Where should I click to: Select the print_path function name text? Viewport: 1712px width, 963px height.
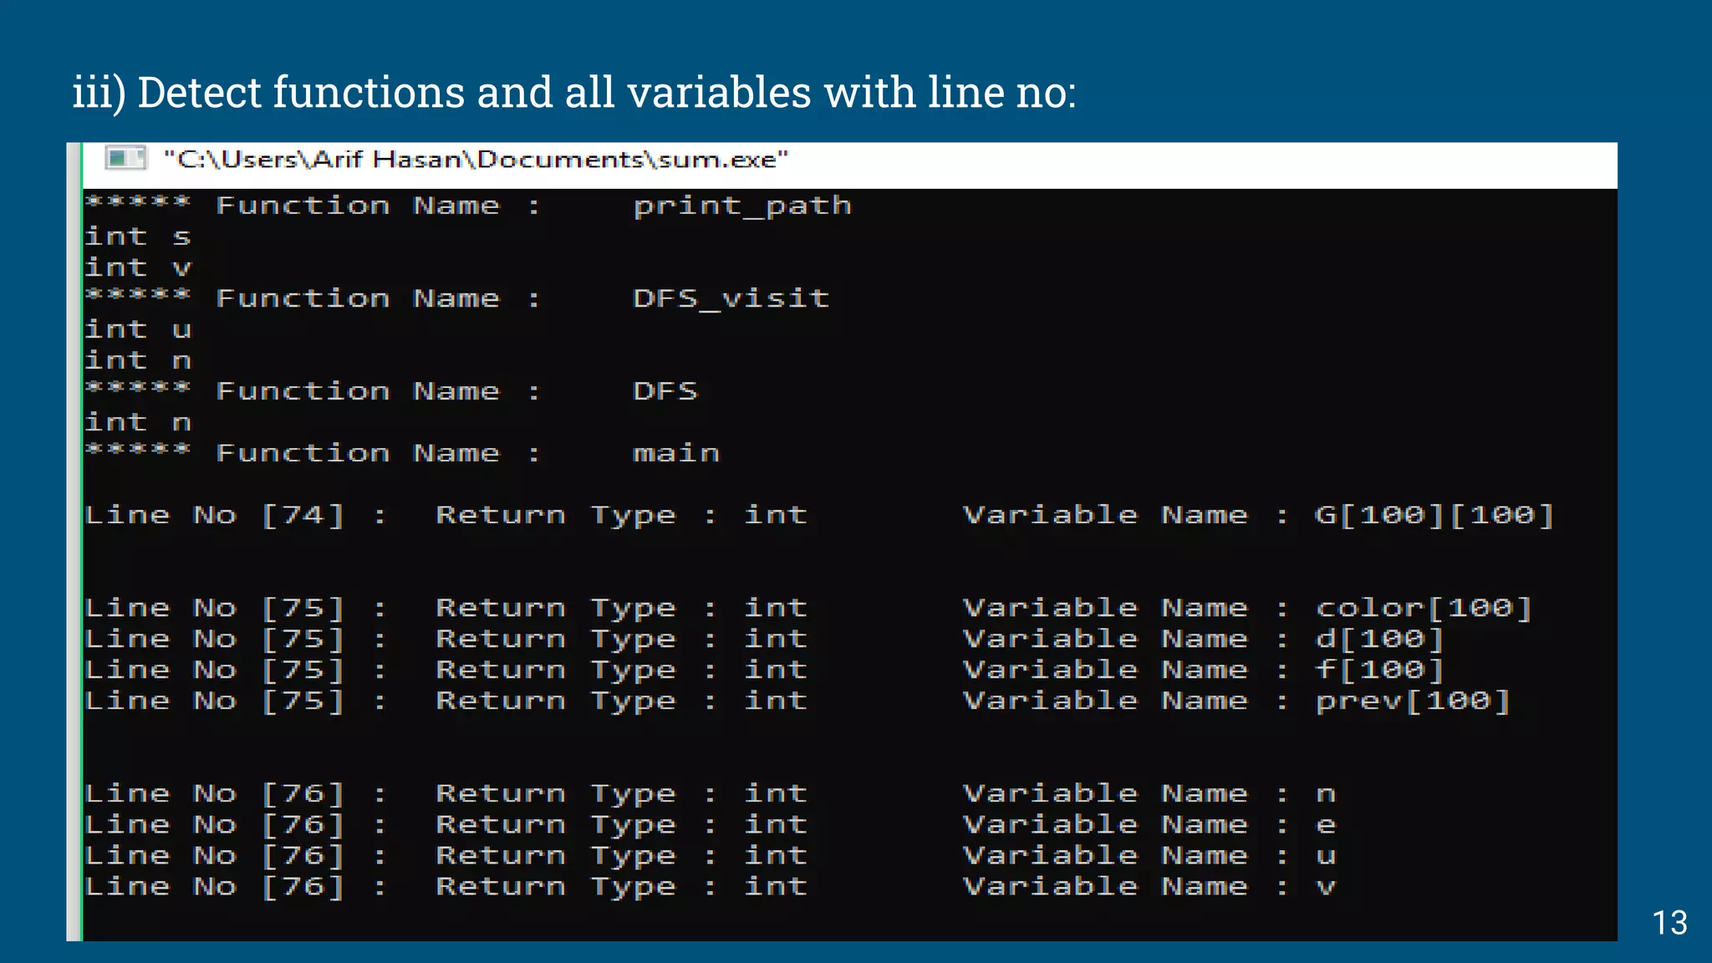[741, 206]
